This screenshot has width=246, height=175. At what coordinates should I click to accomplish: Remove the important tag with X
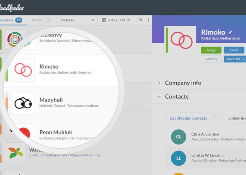click(x=244, y=59)
